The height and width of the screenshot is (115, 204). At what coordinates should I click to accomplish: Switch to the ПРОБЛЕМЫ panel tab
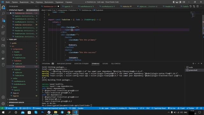(x=48, y=64)
